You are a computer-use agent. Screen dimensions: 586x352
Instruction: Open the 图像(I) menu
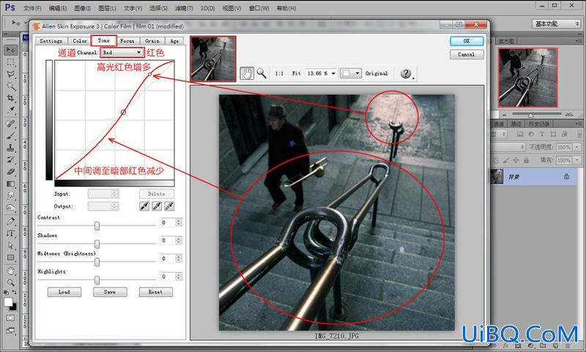82,8
